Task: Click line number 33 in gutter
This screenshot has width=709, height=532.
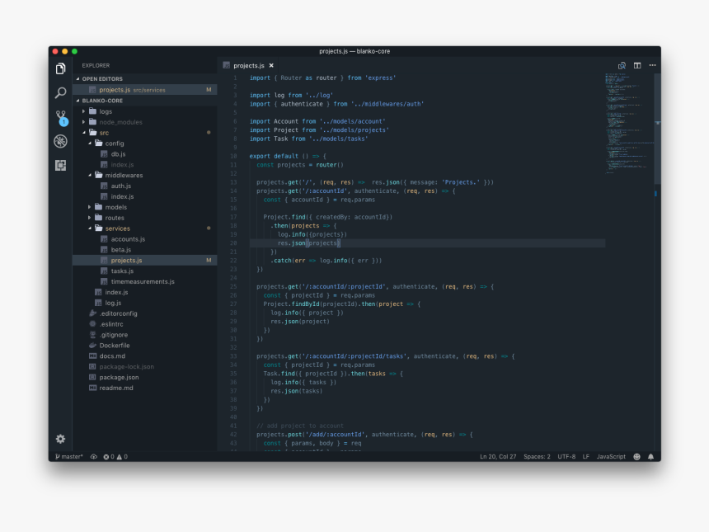Action: point(233,356)
